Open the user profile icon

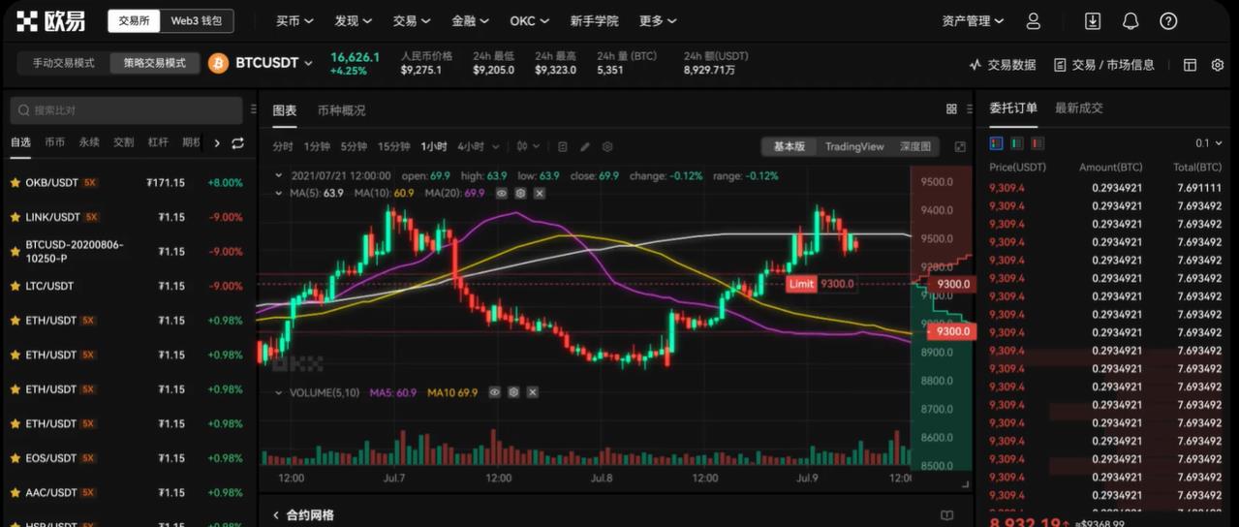[1033, 20]
